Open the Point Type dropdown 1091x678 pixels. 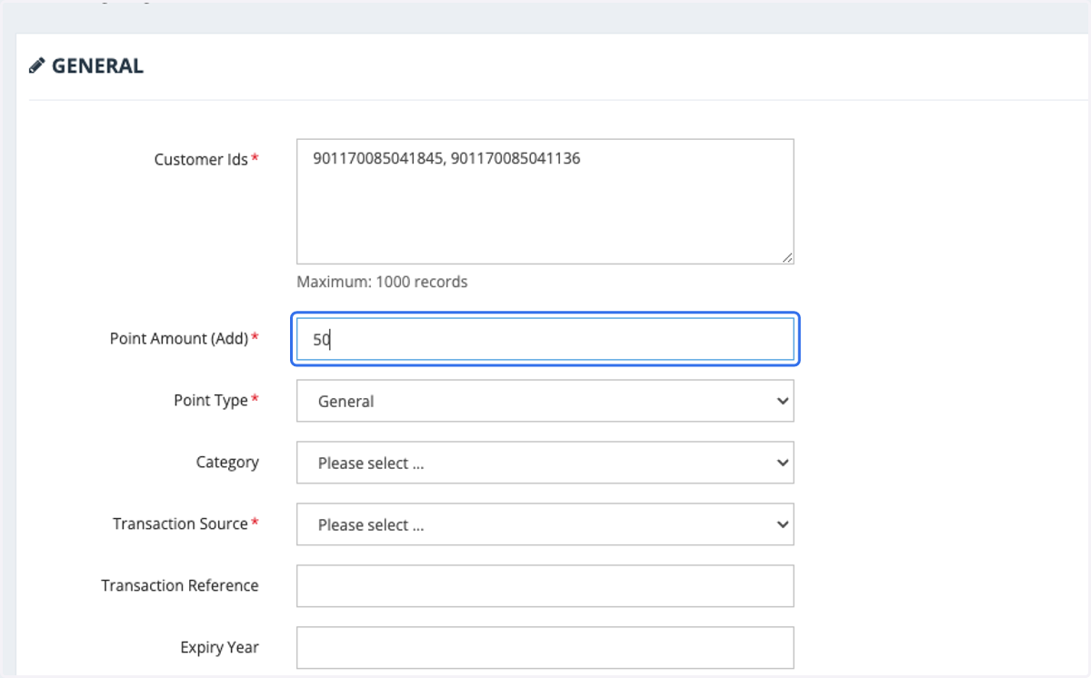click(x=545, y=401)
